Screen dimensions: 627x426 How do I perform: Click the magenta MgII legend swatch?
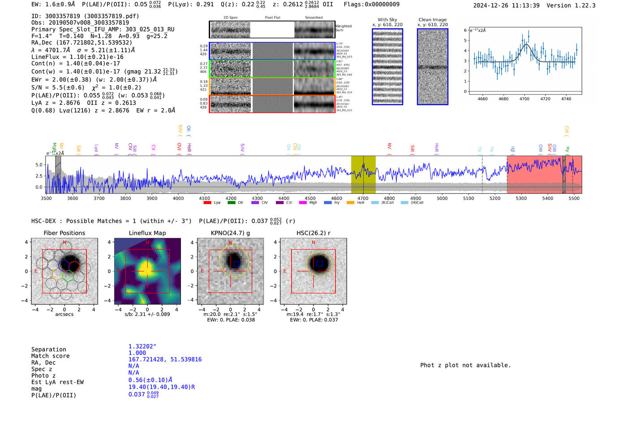coord(303,202)
